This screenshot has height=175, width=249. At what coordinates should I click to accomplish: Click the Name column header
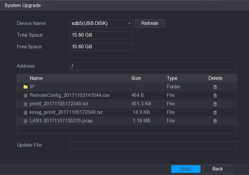(36, 78)
